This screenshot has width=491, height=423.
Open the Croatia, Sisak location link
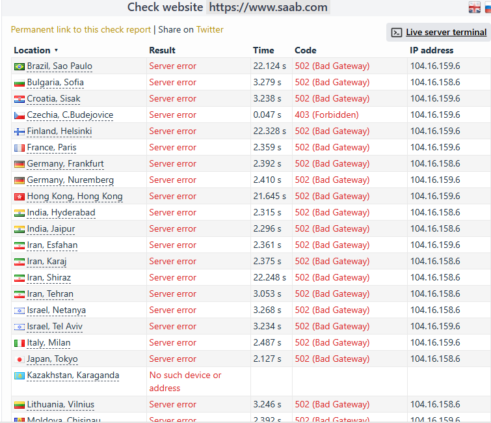pos(53,99)
